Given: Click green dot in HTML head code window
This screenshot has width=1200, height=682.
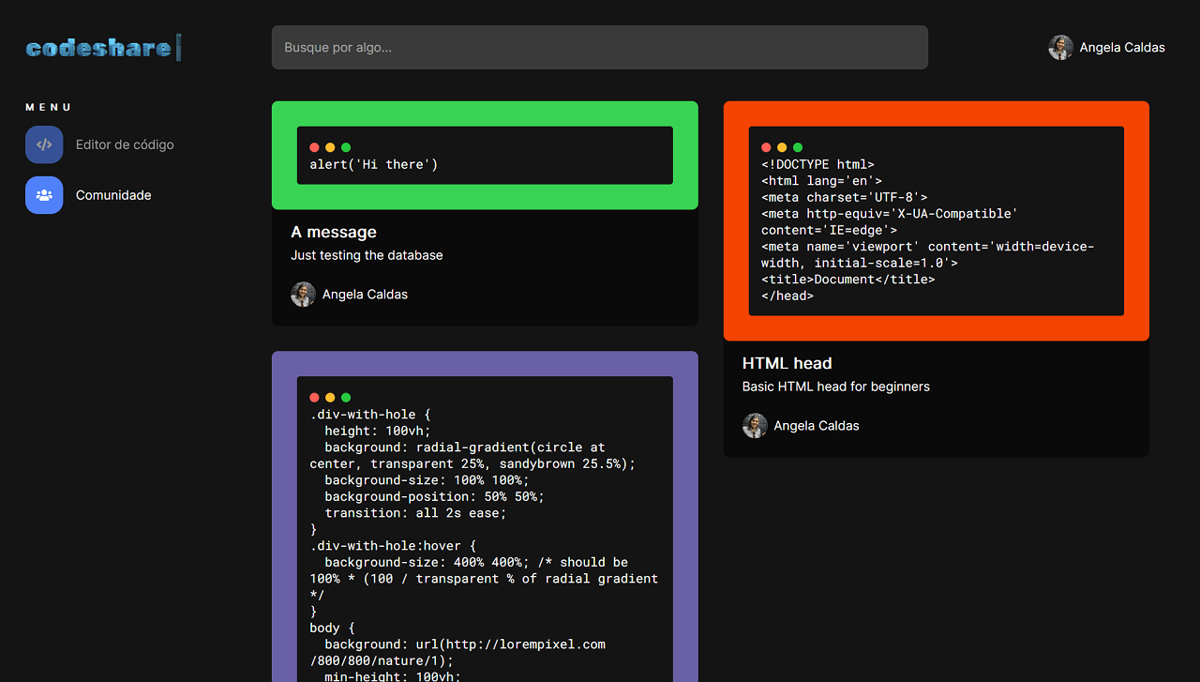Looking at the screenshot, I should coord(798,147).
